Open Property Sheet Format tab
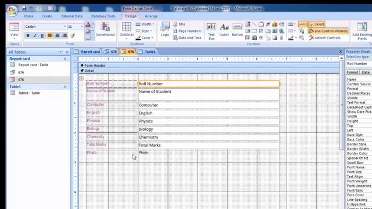This screenshot has width=372, height=209. click(352, 72)
